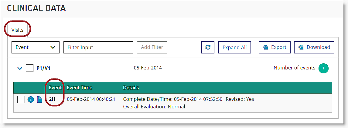The height and width of the screenshot is (128, 348).
Task: Tick the 2H event row checkbox
Action: [21, 99]
